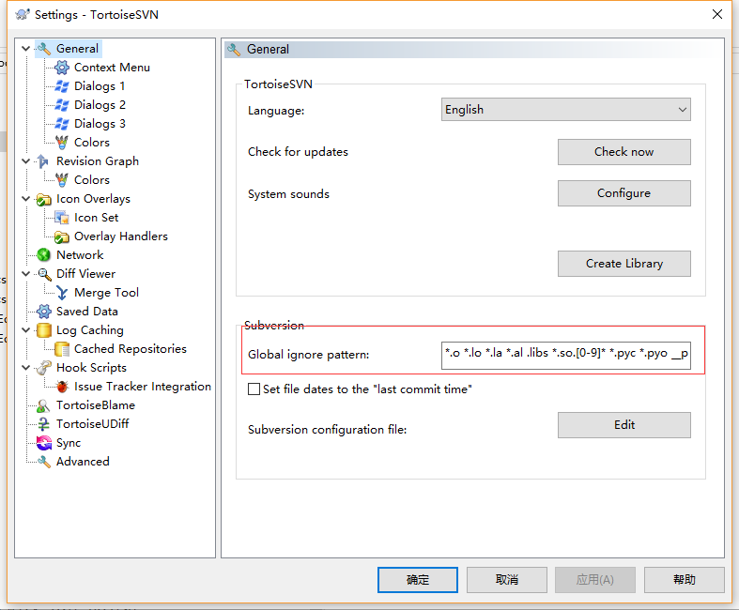The image size is (739, 610).
Task: Click the TortoiseBlame icon
Action: [43, 405]
